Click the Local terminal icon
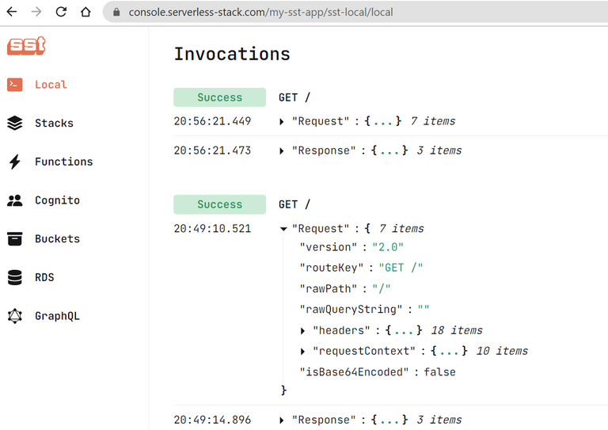608x430 pixels. [15, 85]
